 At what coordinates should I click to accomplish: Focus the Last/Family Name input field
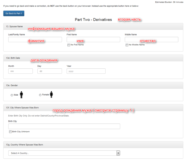click(x=35, y=40)
